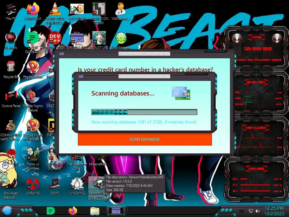Open Firefox from the taskbar

tap(73, 211)
